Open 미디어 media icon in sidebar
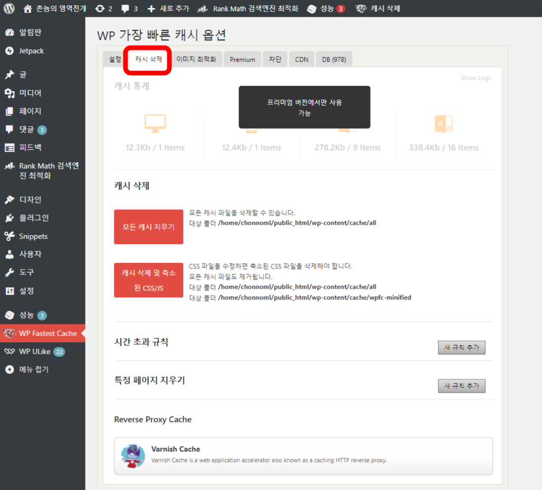The height and width of the screenshot is (490, 542). tap(10, 93)
